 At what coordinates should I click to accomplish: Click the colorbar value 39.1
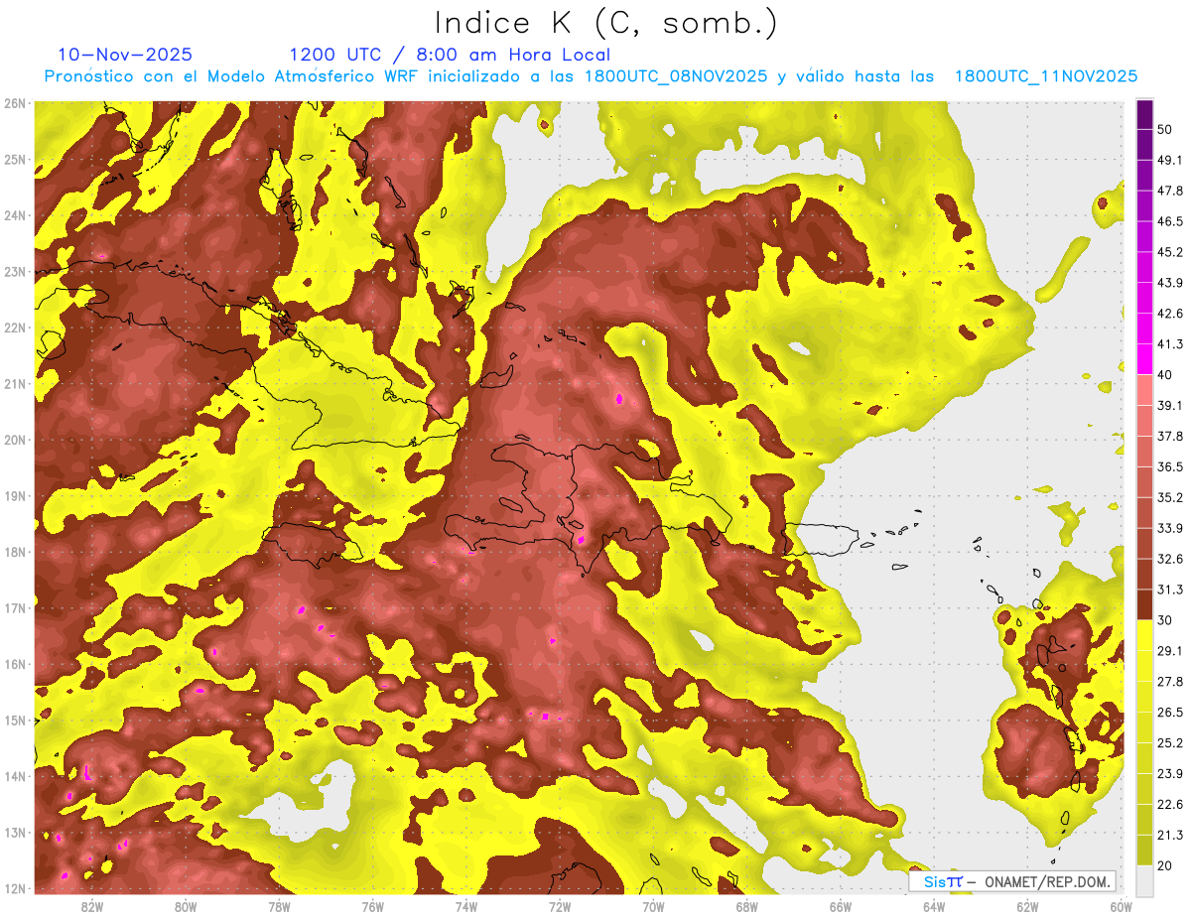(x=1170, y=405)
